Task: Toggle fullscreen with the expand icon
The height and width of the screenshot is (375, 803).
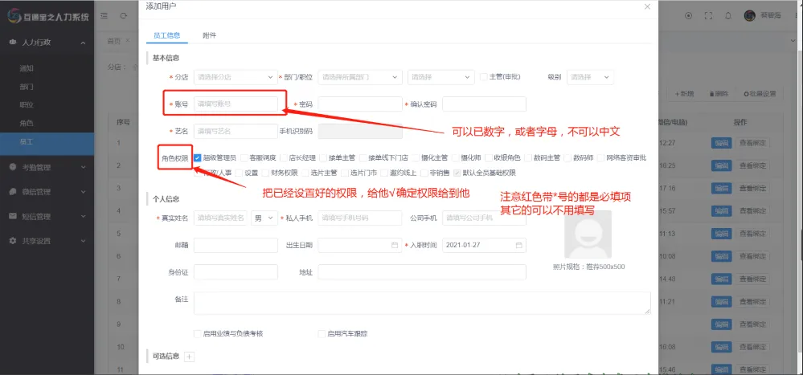Action: (708, 16)
